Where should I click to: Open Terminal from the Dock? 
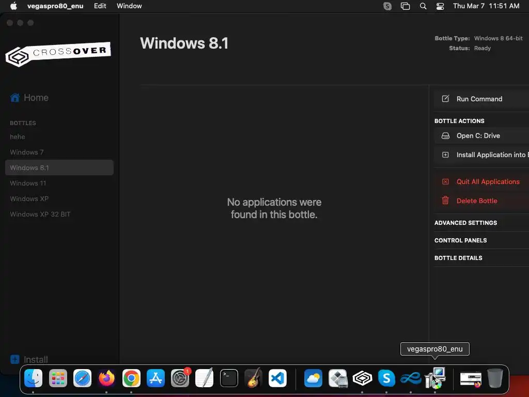[229, 378]
